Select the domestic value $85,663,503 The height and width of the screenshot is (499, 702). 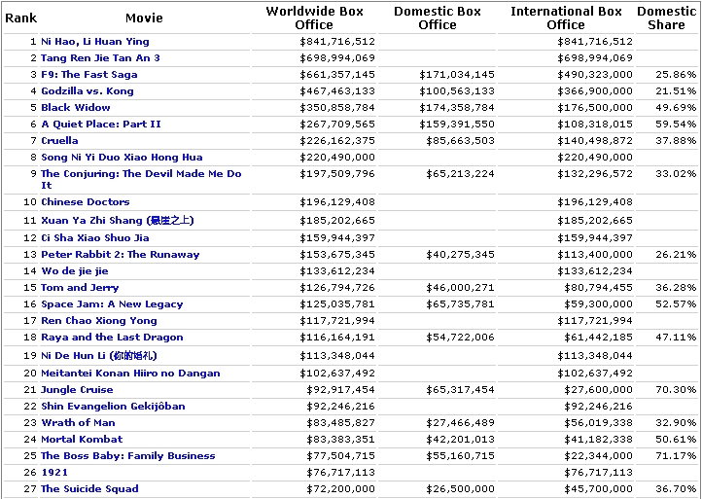click(460, 141)
